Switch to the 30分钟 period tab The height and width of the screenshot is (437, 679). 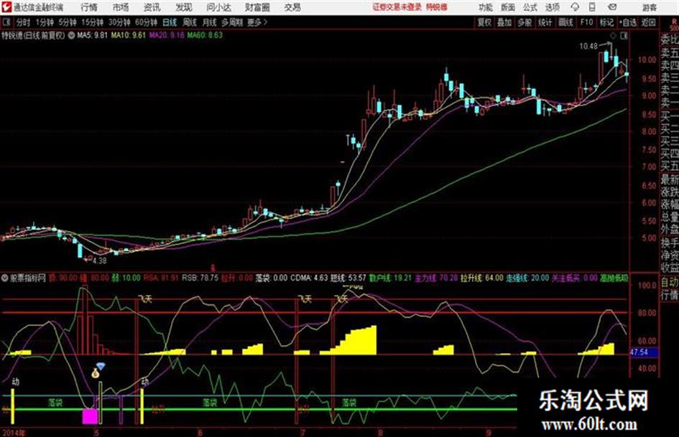click(x=119, y=22)
